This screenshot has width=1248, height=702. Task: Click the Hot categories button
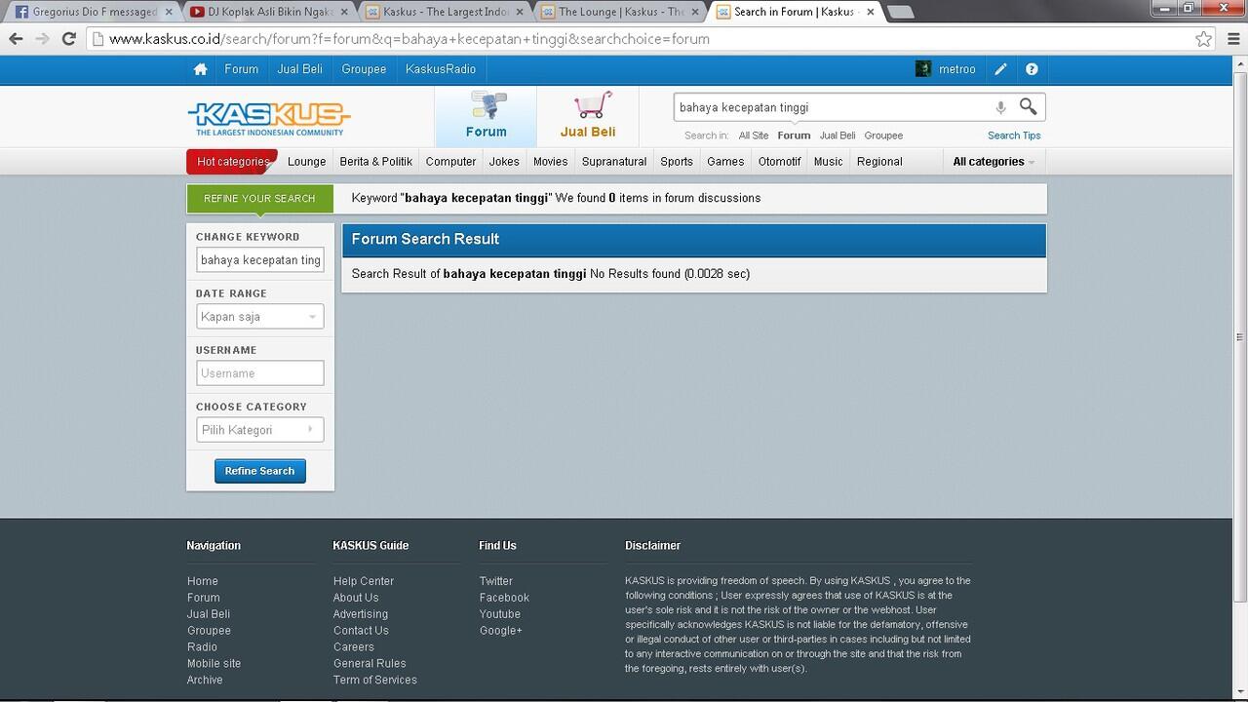pos(232,162)
